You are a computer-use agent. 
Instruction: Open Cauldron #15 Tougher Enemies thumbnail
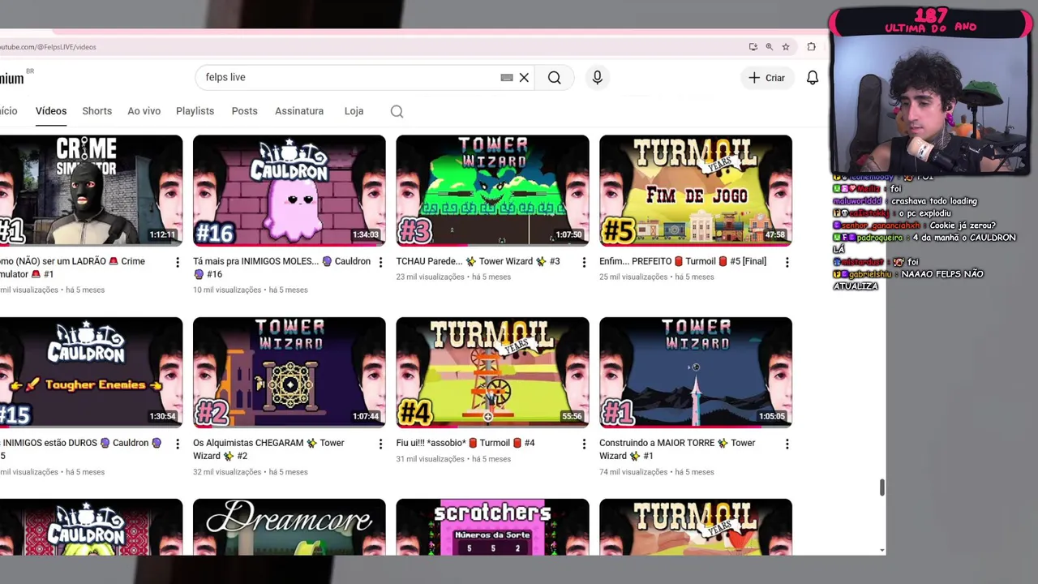[91, 372]
